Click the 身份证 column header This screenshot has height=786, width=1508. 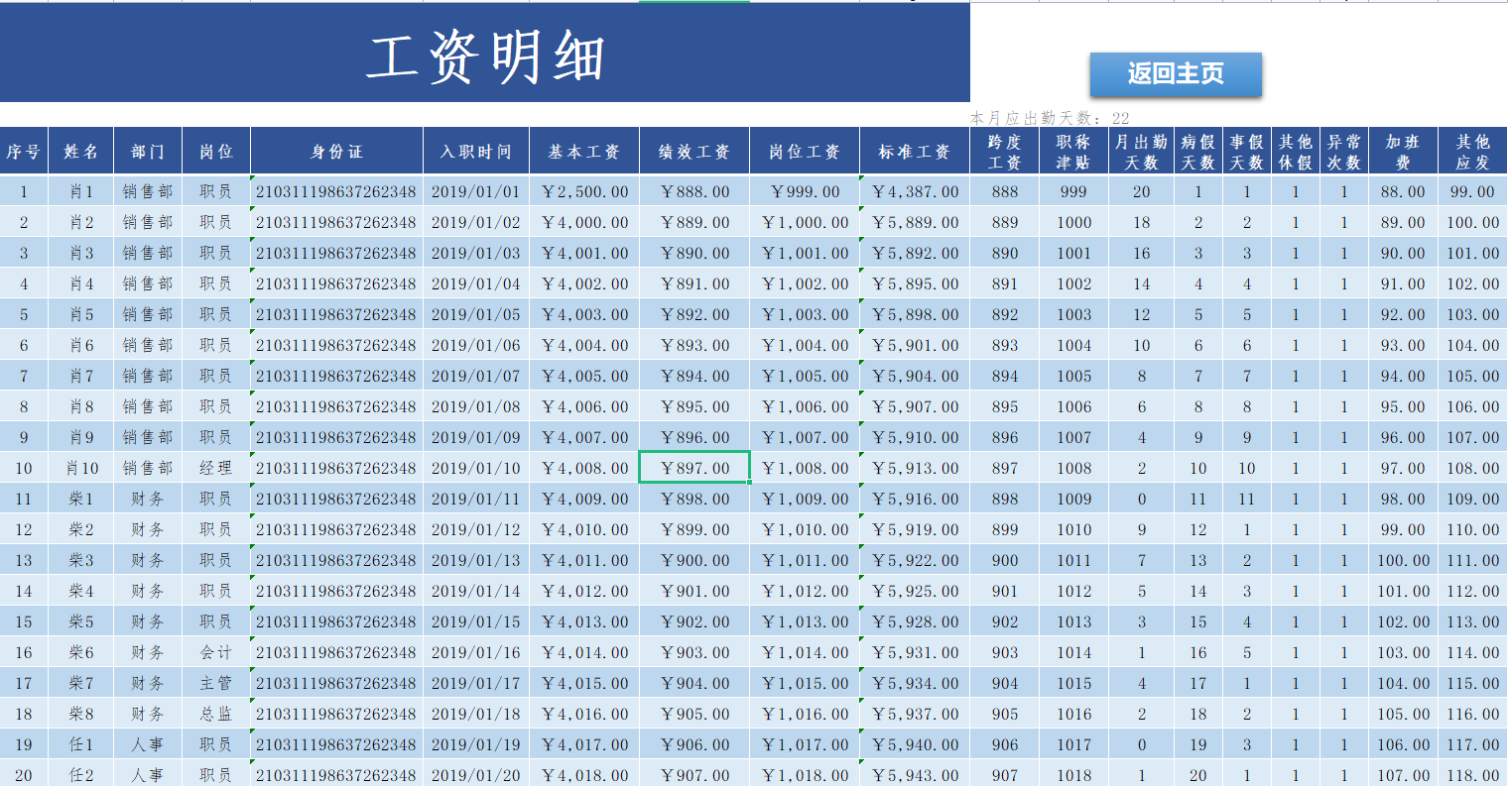point(336,149)
